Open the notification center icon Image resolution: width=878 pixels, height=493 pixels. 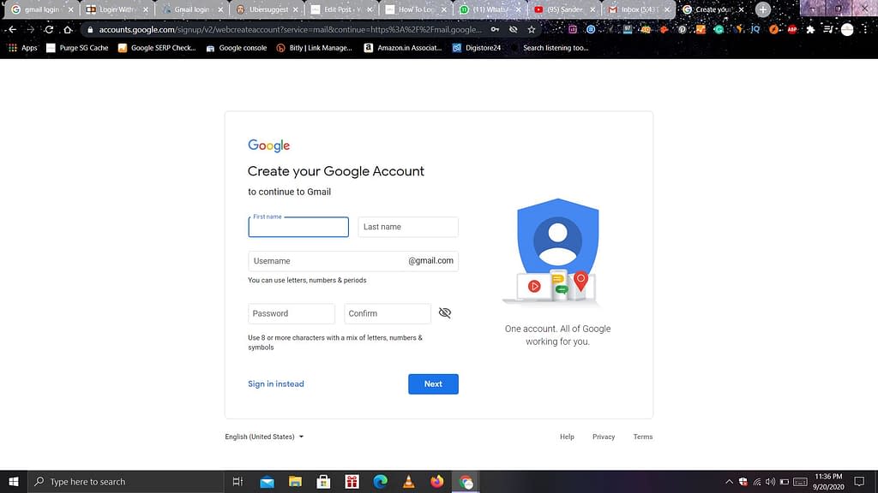point(859,481)
